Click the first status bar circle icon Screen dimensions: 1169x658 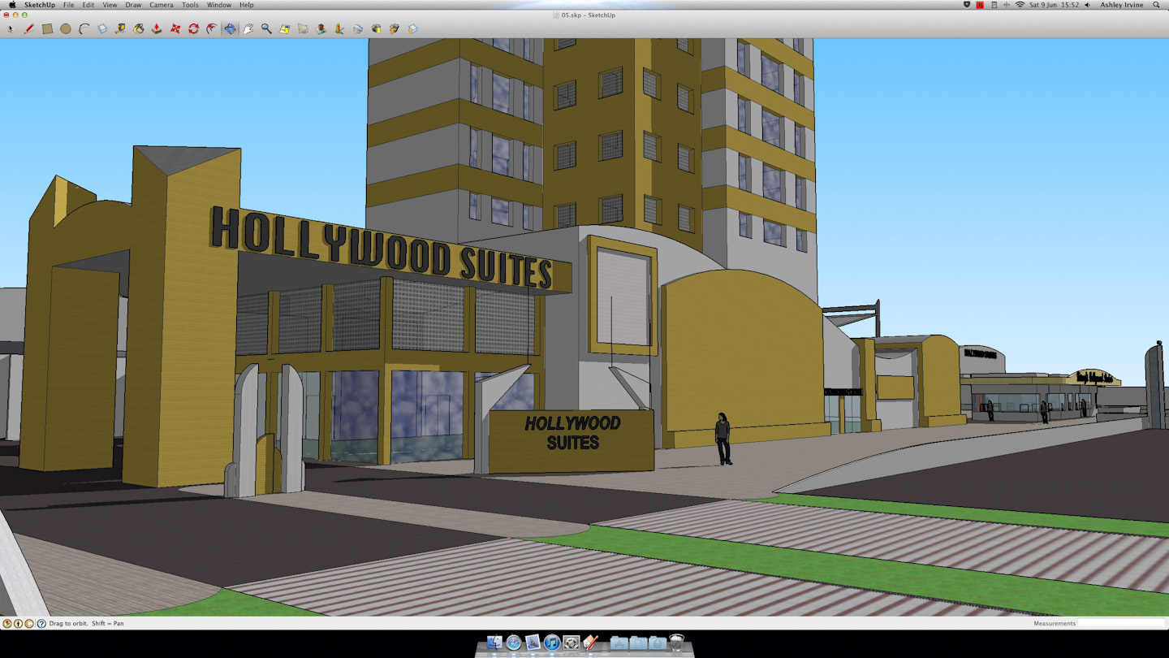coord(7,624)
